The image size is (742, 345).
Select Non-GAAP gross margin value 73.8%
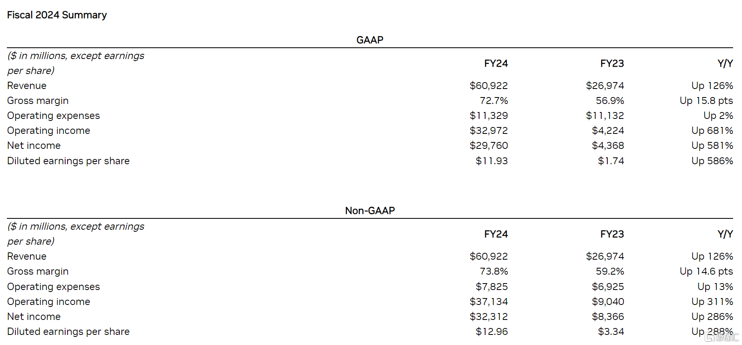coord(494,271)
